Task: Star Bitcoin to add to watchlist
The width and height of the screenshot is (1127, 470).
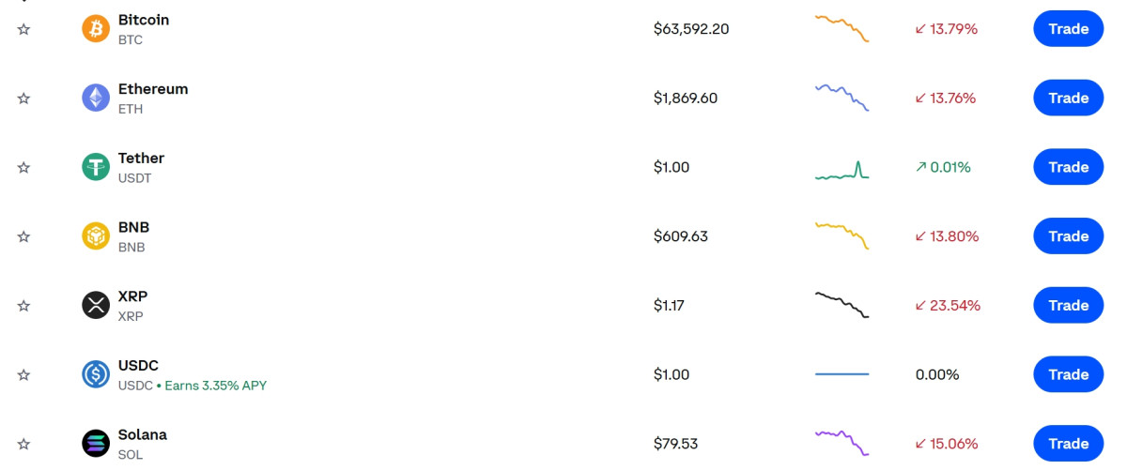Action: (x=24, y=29)
